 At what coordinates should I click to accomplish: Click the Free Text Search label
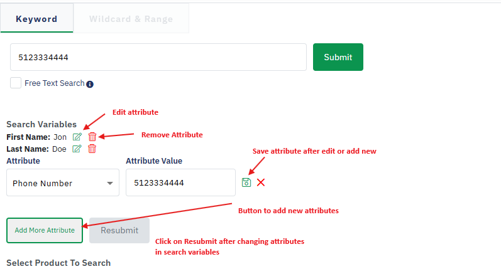(x=54, y=83)
